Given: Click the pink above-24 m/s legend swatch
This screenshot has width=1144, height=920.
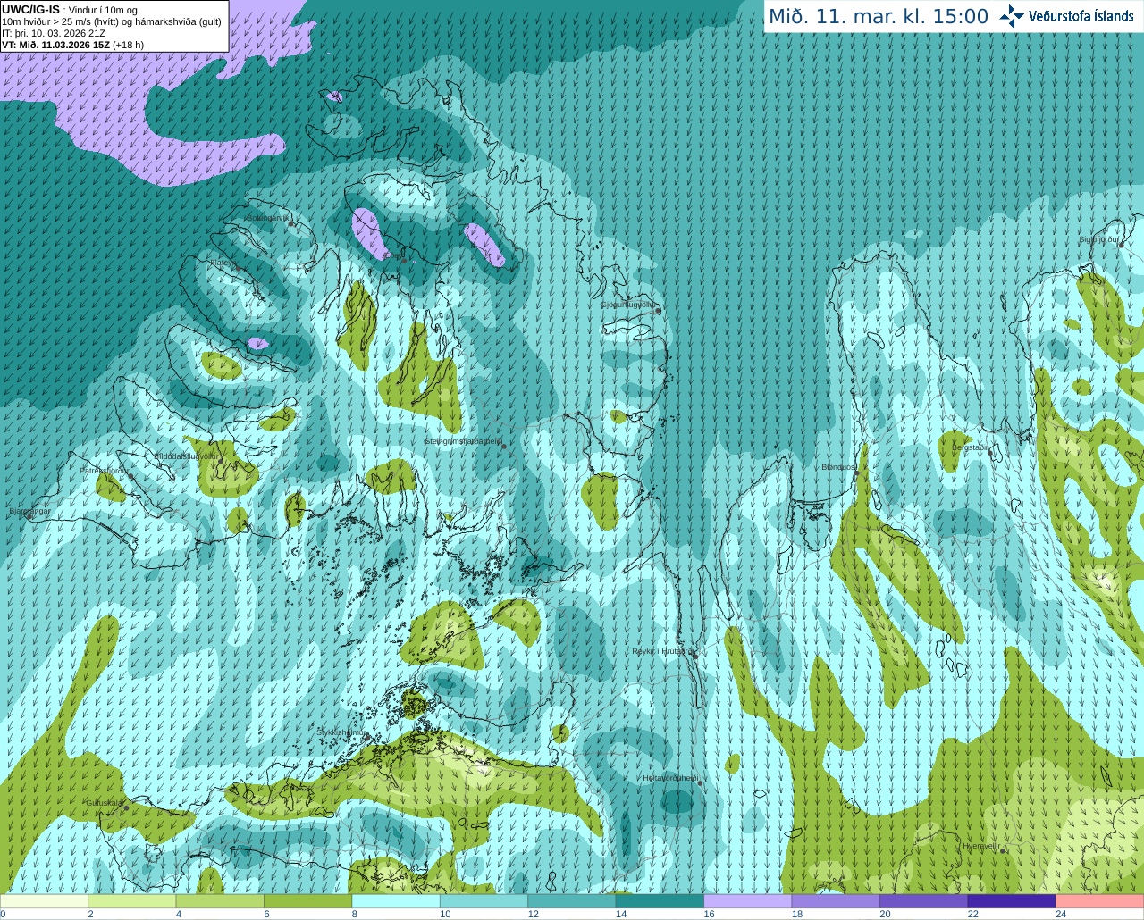Looking at the screenshot, I should point(1099,901).
